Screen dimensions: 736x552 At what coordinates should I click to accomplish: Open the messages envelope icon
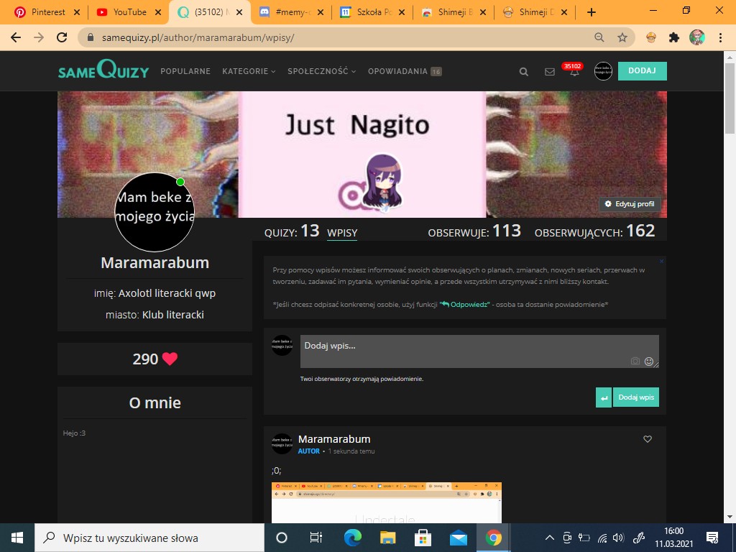coord(550,72)
